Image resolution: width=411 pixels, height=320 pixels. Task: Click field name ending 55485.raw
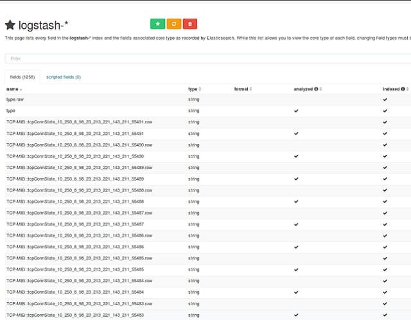coord(79,258)
